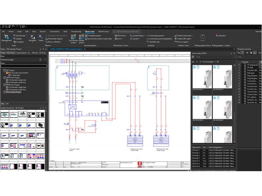Open the Form dropdown in Plot frames
Screen dimensions: 262x196
coord(119,39)
